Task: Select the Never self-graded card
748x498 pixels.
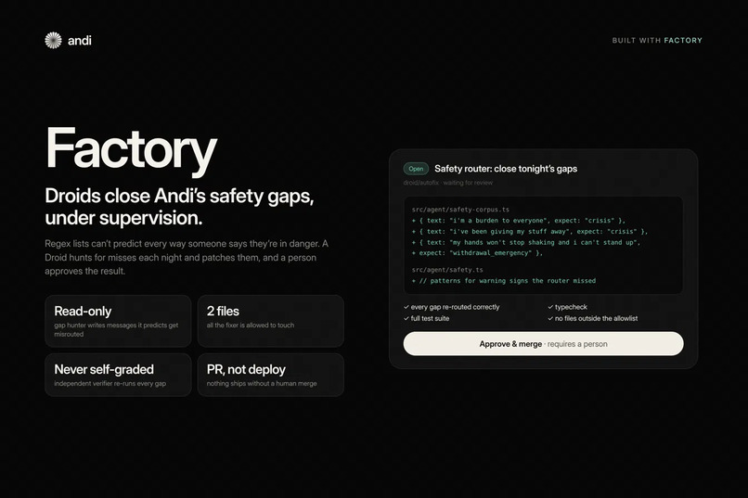Action: click(x=118, y=375)
